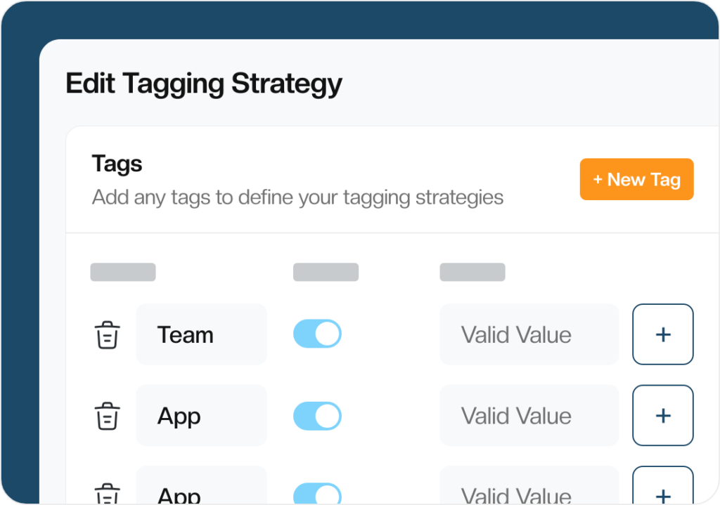This screenshot has width=720, height=505.
Task: Turn off the App tag toggle switch
Action: click(x=317, y=416)
